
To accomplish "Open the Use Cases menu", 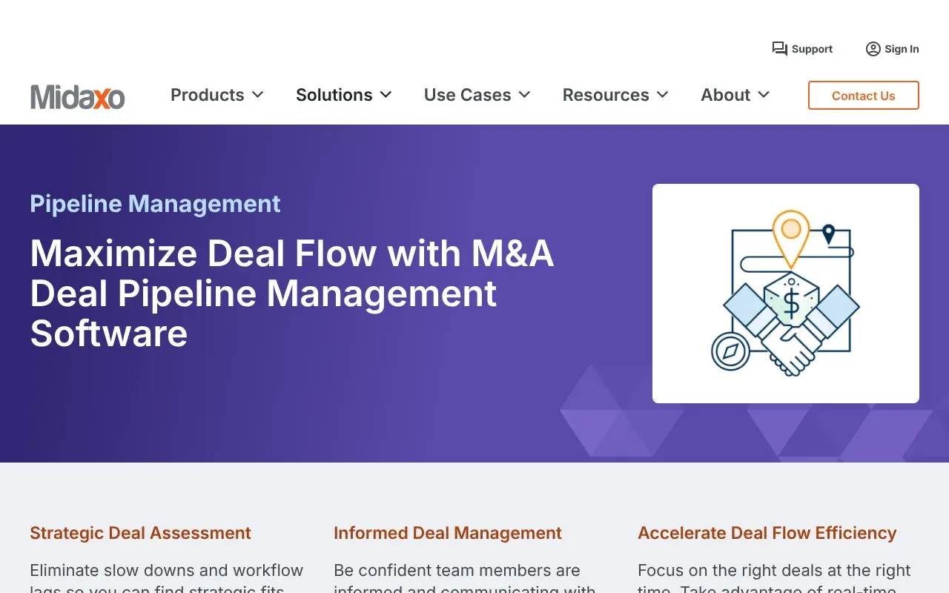I will [468, 95].
